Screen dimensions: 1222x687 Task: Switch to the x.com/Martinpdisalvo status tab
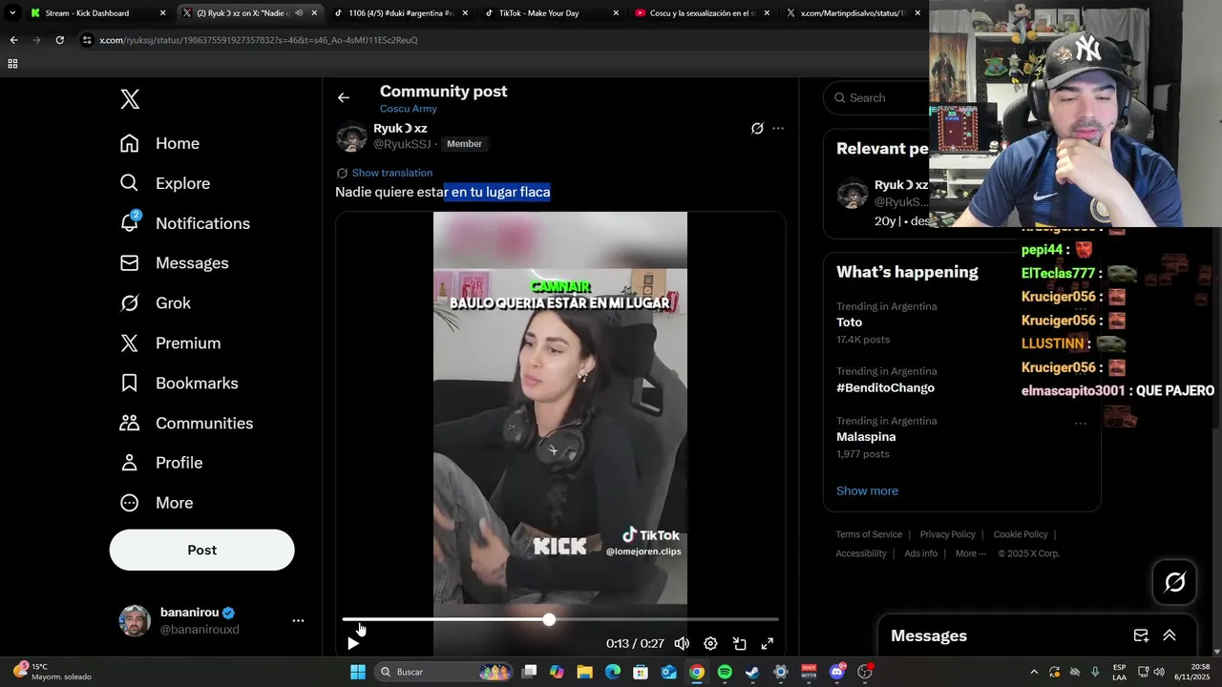[x=853, y=13]
